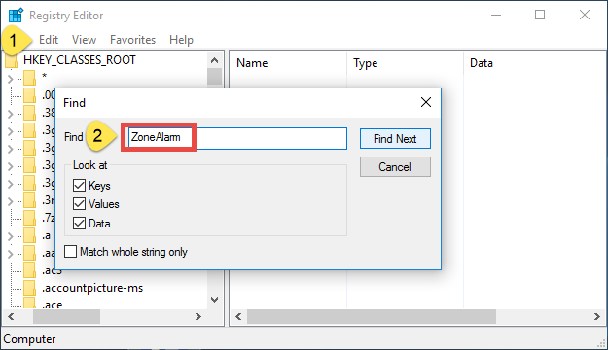Screen dimensions: 608x350
Task: Maximize the Registry Editor window
Action: [x=540, y=16]
